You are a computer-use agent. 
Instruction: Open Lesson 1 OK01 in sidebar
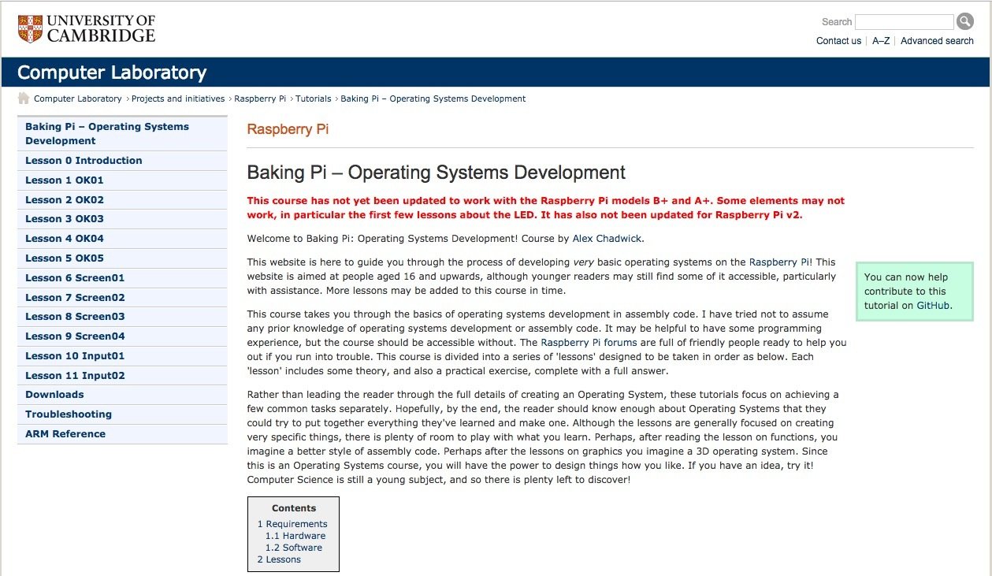(x=122, y=180)
